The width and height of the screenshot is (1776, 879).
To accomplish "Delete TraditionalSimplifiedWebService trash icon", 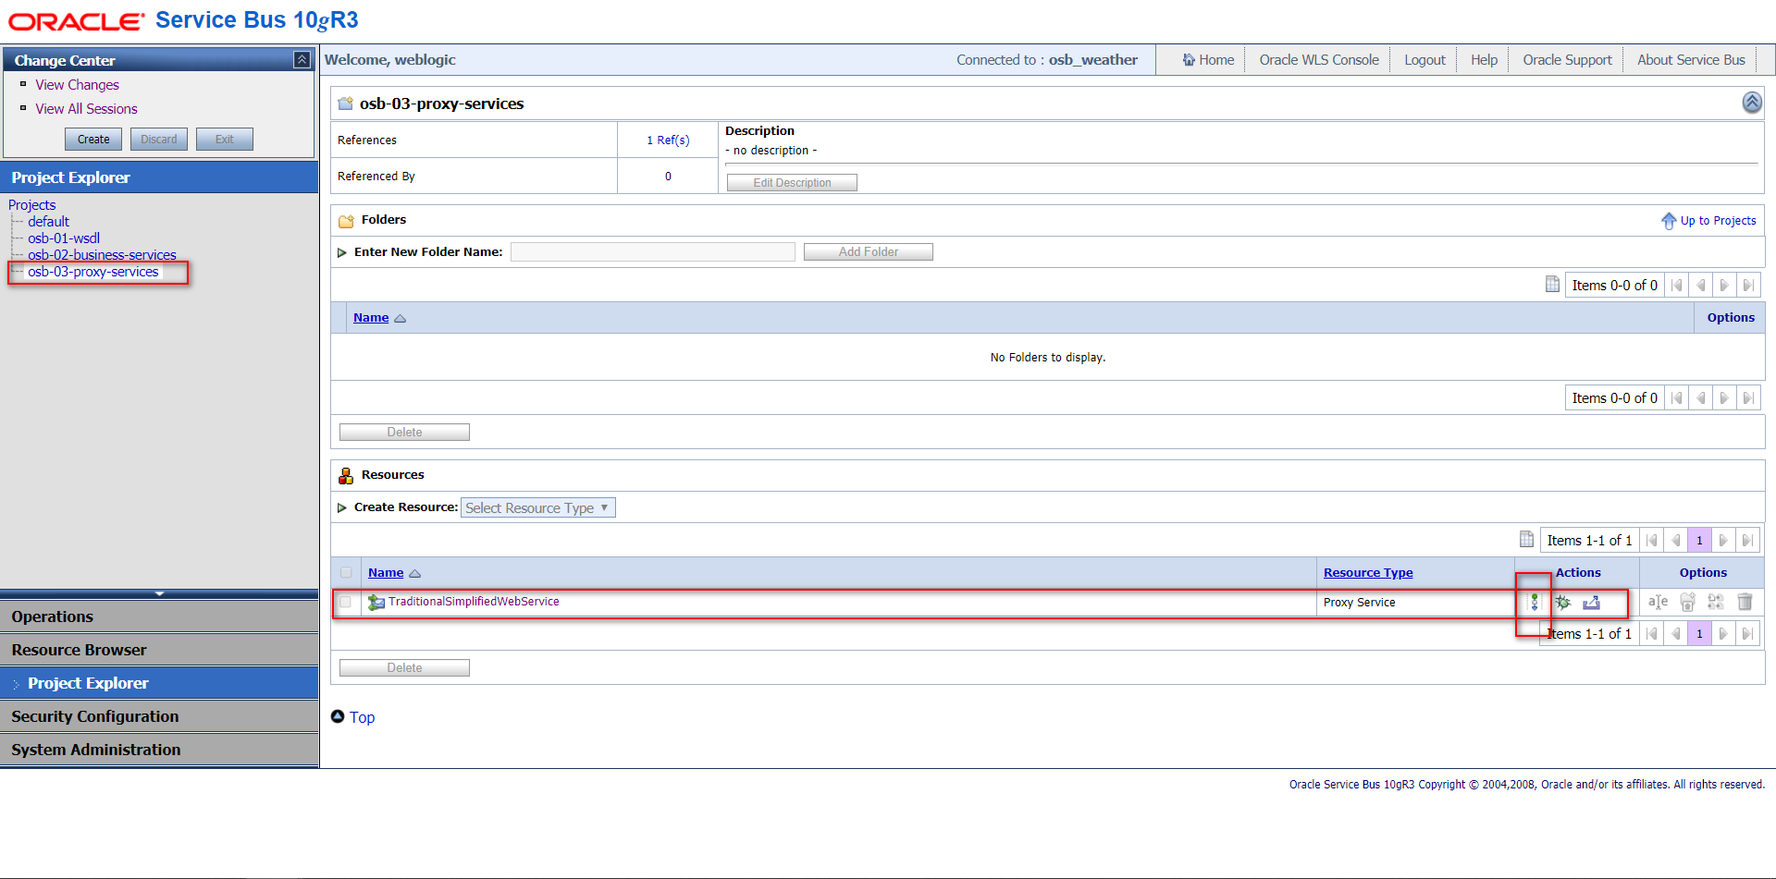I will pos(1745,603).
